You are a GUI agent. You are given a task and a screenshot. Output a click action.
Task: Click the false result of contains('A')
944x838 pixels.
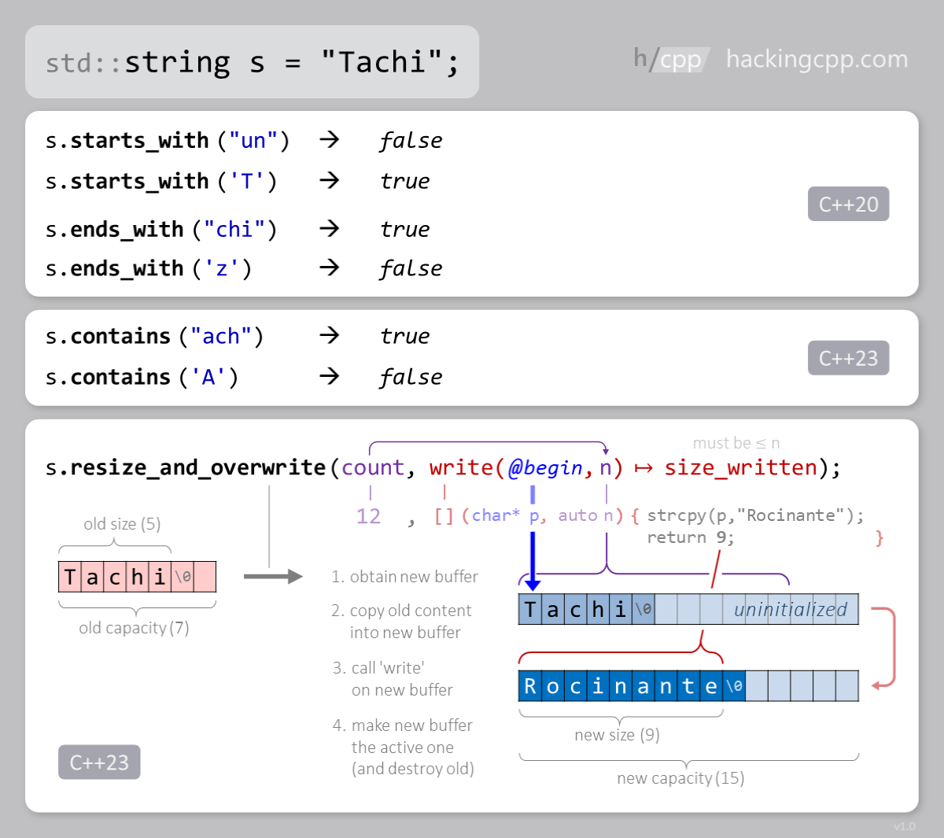(x=411, y=377)
